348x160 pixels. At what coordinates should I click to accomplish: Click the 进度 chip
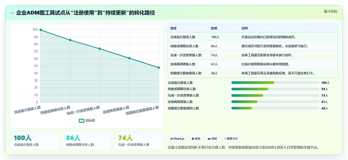212,139
